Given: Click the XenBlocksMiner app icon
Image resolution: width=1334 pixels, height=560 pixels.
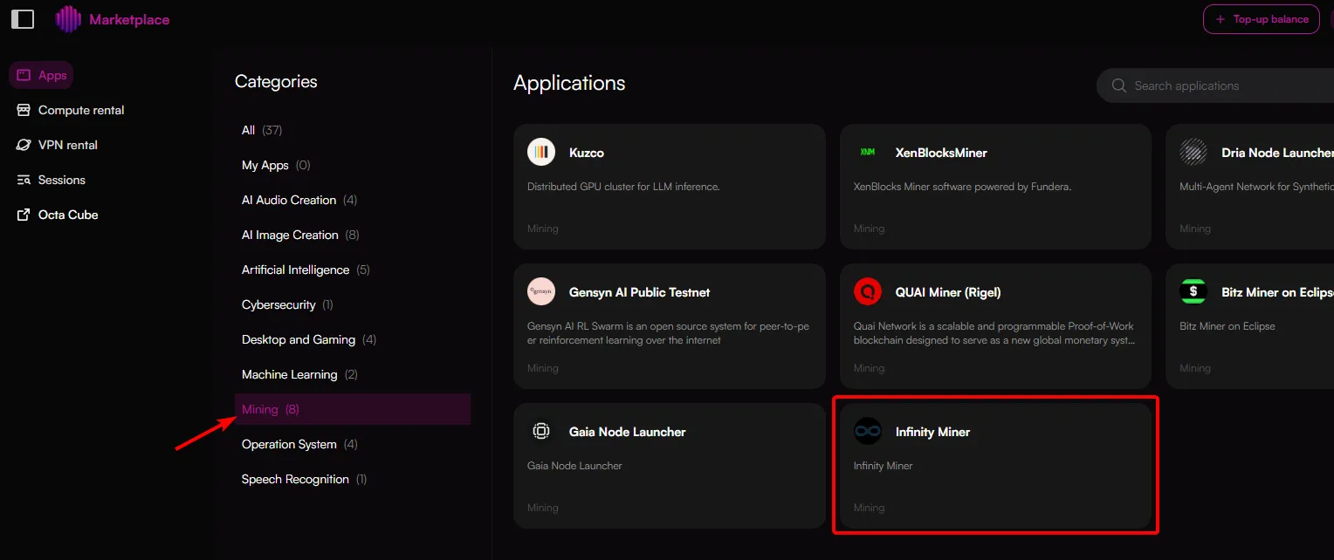Looking at the screenshot, I should 868,152.
